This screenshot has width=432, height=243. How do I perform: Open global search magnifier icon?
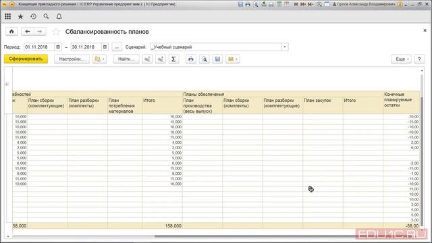[46, 16]
